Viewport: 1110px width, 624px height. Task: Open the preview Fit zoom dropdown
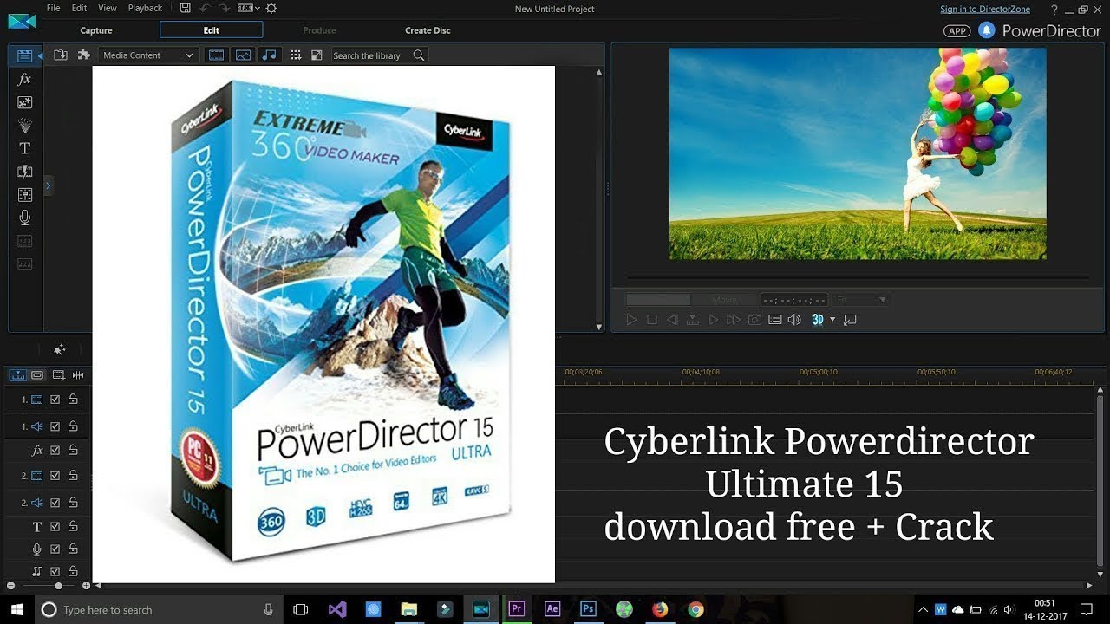[x=861, y=300]
